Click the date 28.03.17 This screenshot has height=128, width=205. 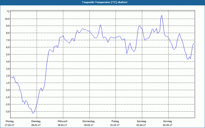[x=36, y=125]
